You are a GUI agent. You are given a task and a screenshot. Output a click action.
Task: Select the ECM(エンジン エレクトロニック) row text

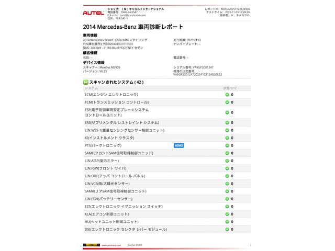point(111,95)
